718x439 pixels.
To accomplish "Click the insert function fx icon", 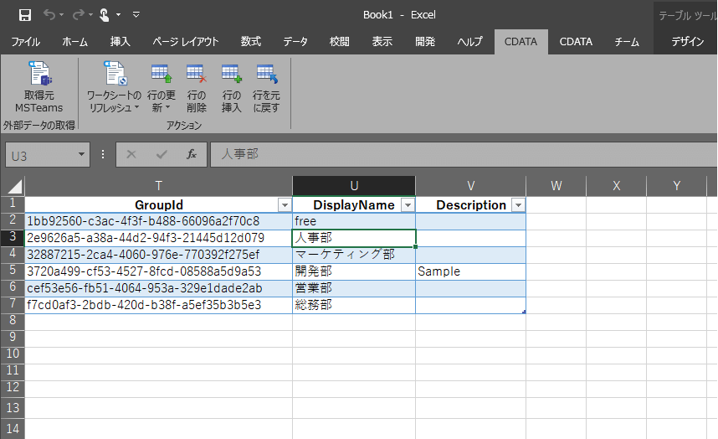I will 192,154.
